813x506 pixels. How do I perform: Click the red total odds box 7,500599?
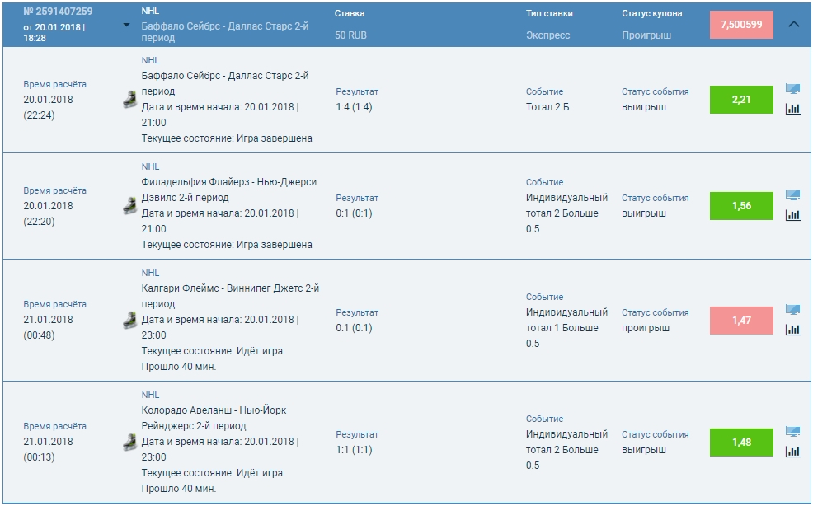point(741,25)
